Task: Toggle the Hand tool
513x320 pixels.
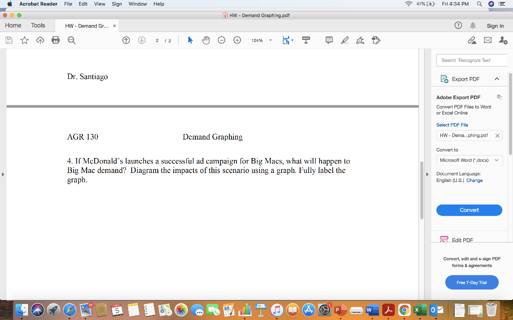Action: (x=206, y=40)
